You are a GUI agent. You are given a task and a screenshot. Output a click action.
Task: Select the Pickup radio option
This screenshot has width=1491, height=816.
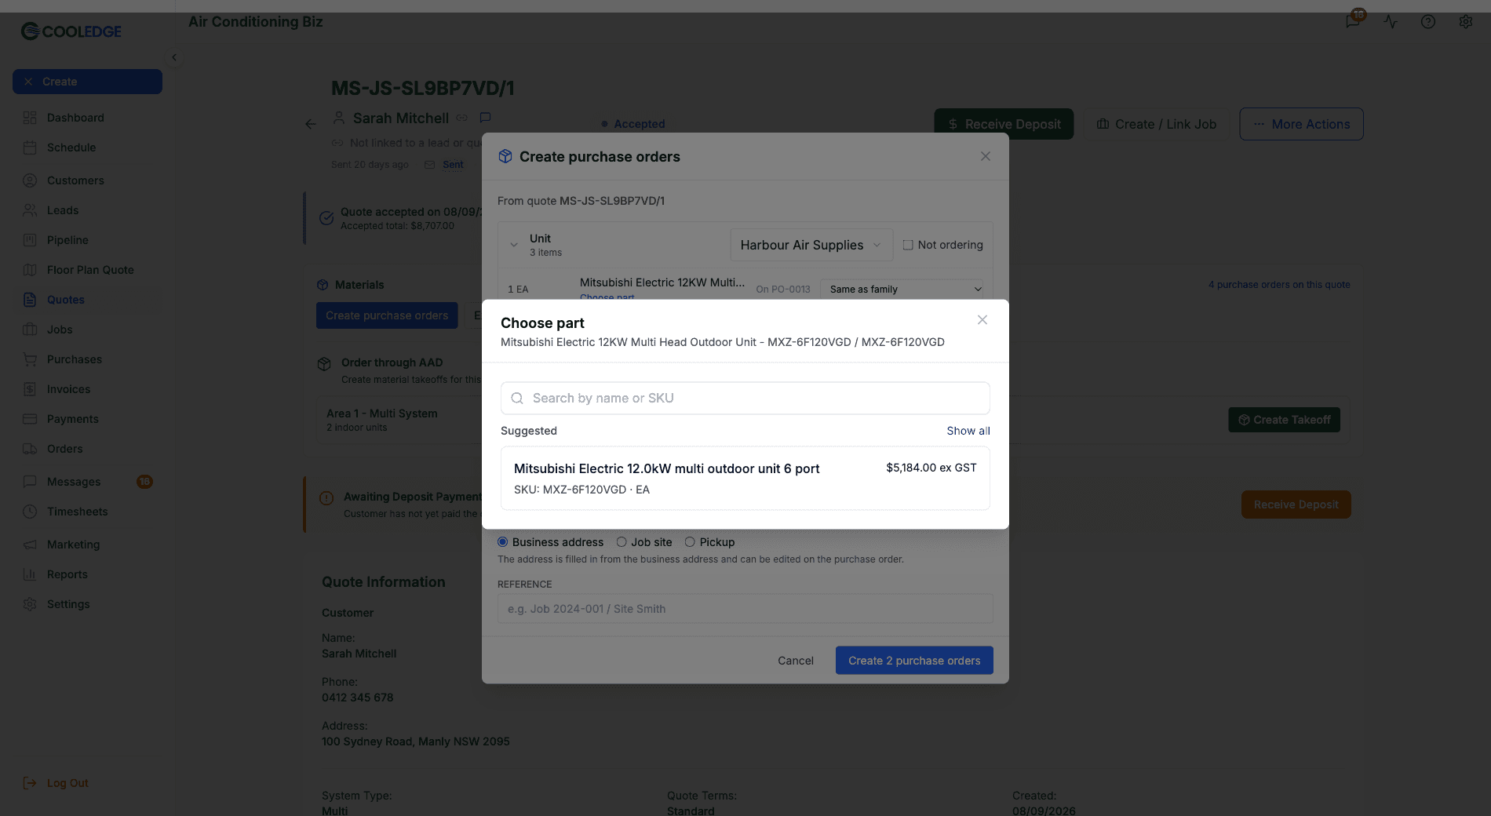690,542
